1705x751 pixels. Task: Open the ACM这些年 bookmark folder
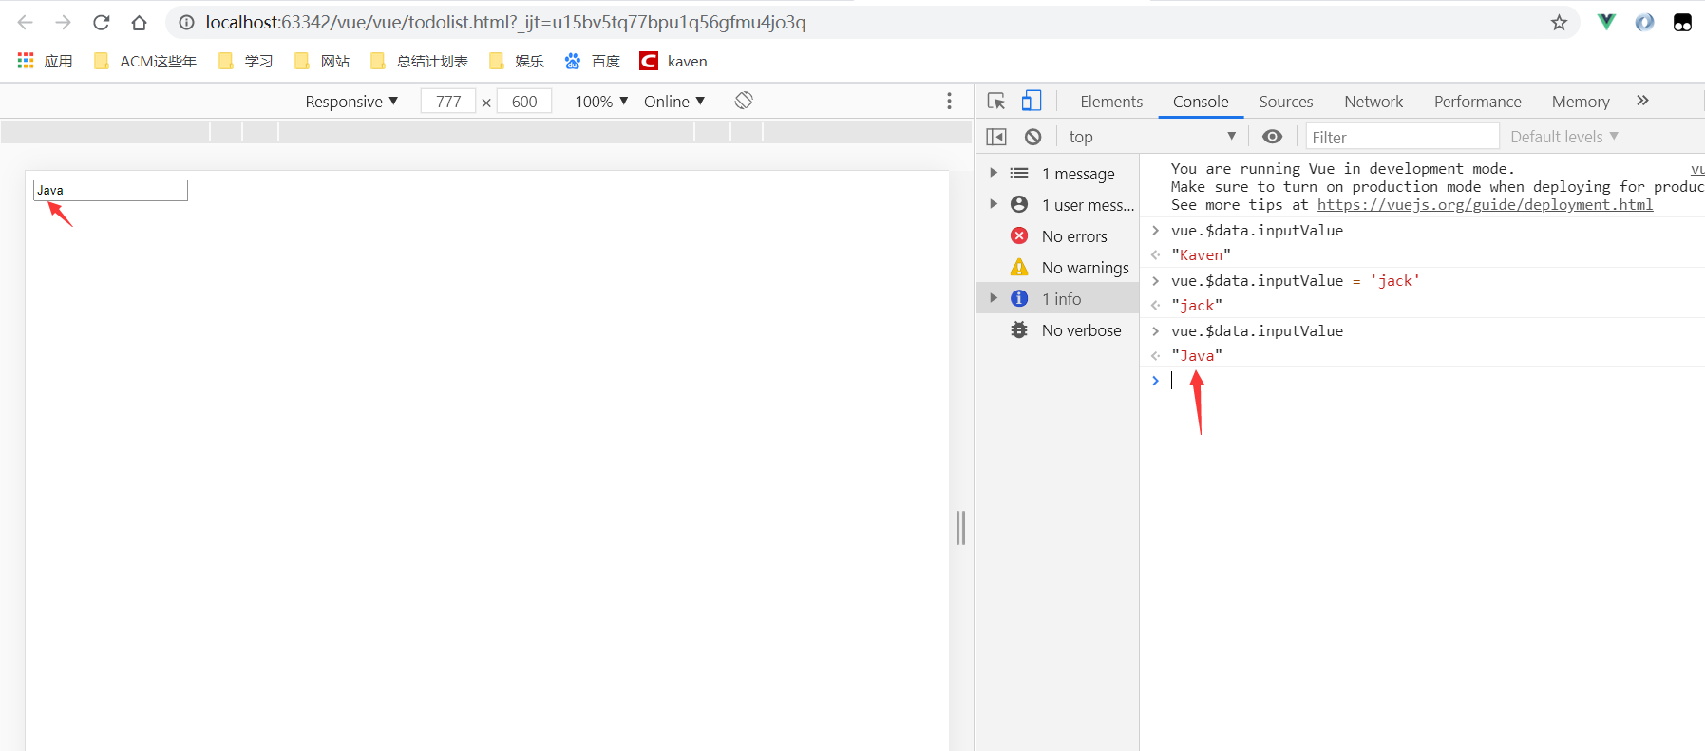145,61
